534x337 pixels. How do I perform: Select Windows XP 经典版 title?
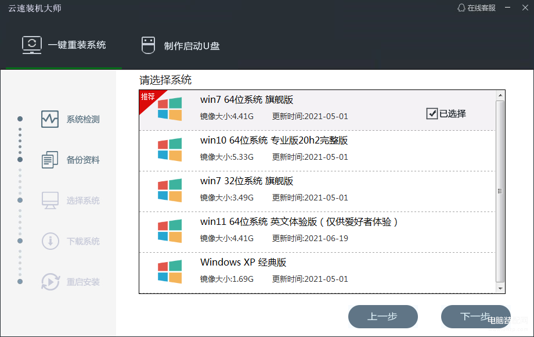[x=243, y=262]
